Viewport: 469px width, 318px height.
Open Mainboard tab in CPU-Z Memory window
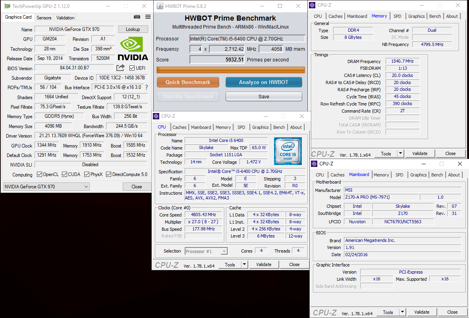(x=357, y=16)
